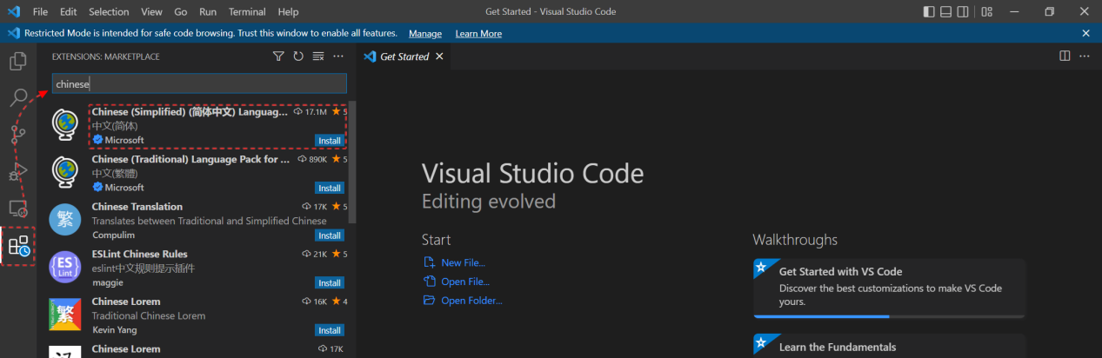Click the Chinese Translation extension icon
The height and width of the screenshot is (358, 1102).
coord(65,220)
